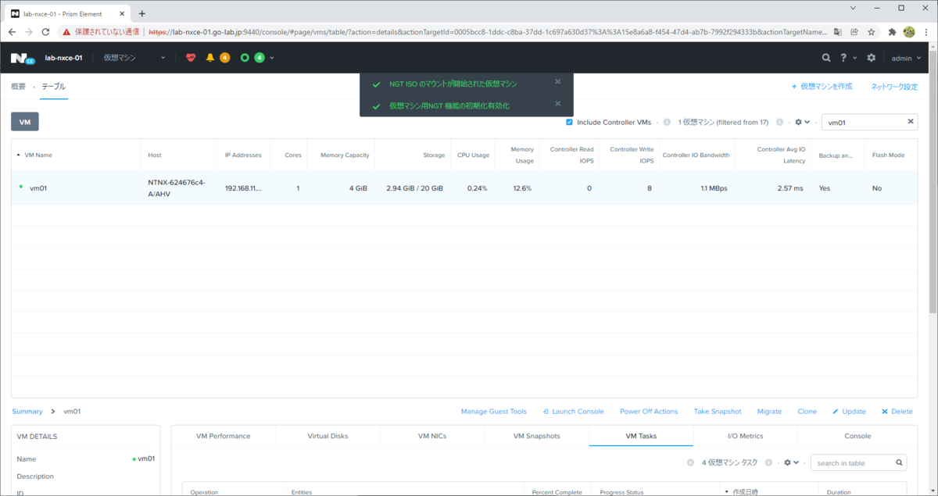
Task: Open the I/O Metrics tab
Action: coord(746,436)
